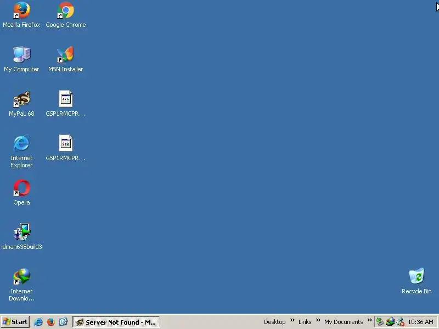Expand the chevron after the Links toolbar
Viewport: 439px width, 329px height.
tap(318, 320)
